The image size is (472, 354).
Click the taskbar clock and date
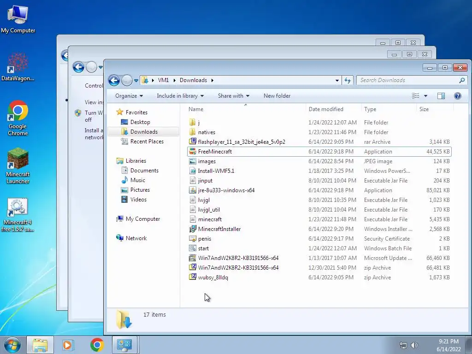click(x=448, y=345)
